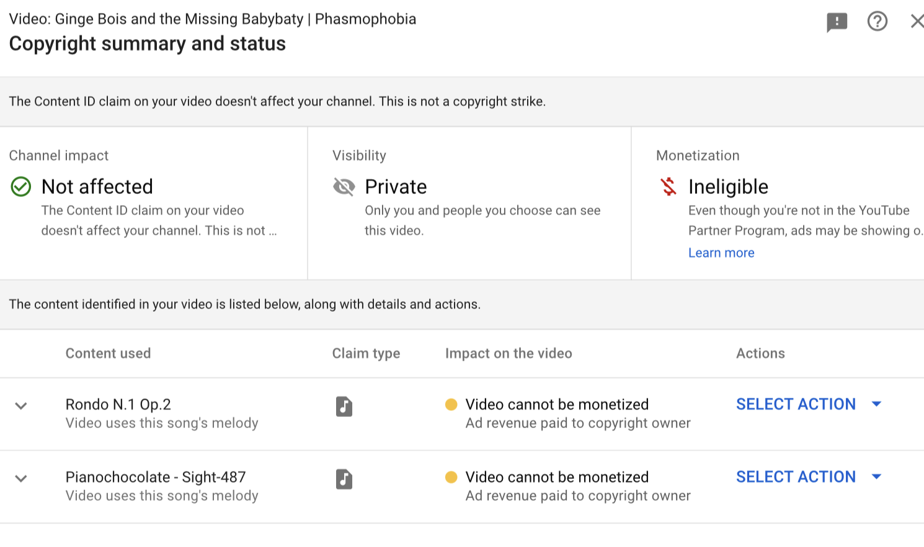Select the Pianochocolate - Sight-487 song title
The width and height of the screenshot is (924, 547).
(x=156, y=477)
